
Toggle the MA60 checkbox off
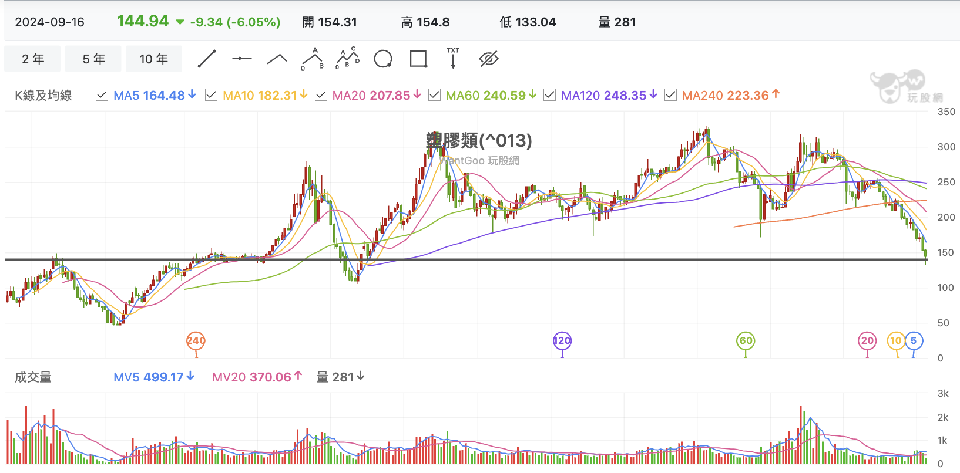coord(434,95)
